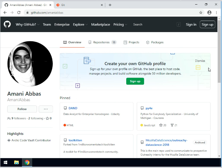Viewport: 222px width, 168px height.
Task: Click the padlock site info icon
Action: (x=28, y=12)
